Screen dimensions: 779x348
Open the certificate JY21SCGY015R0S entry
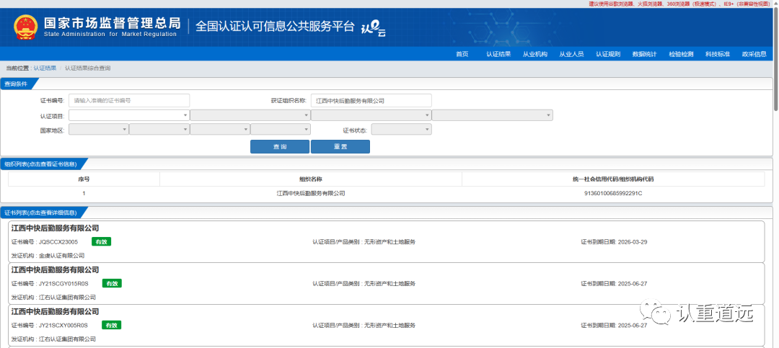pos(386,283)
